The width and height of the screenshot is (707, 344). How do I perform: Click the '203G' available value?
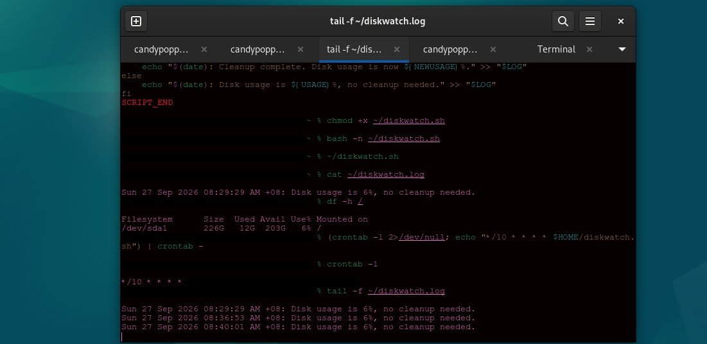275,228
